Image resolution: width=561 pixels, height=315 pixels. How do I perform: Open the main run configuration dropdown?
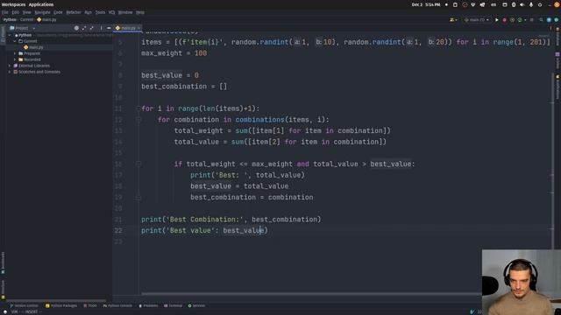(477, 20)
